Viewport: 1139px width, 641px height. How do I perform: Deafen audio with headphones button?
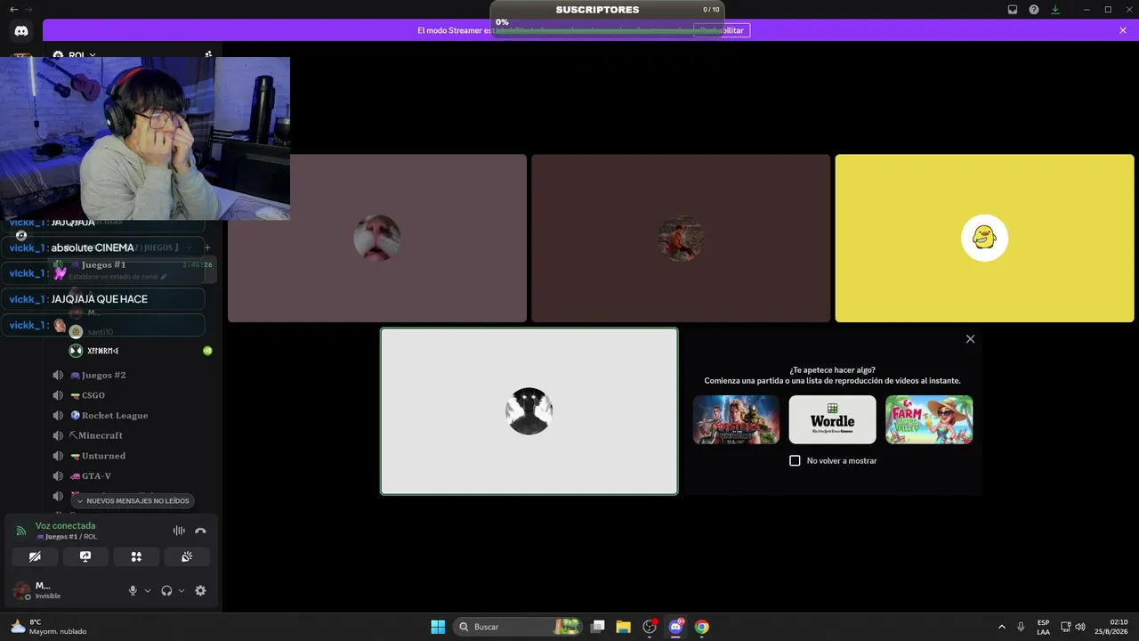coord(166,590)
